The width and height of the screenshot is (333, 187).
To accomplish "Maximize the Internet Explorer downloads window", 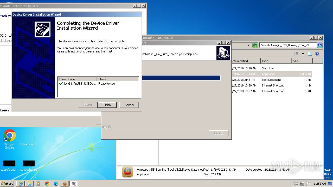I will (x=139, y=6).
